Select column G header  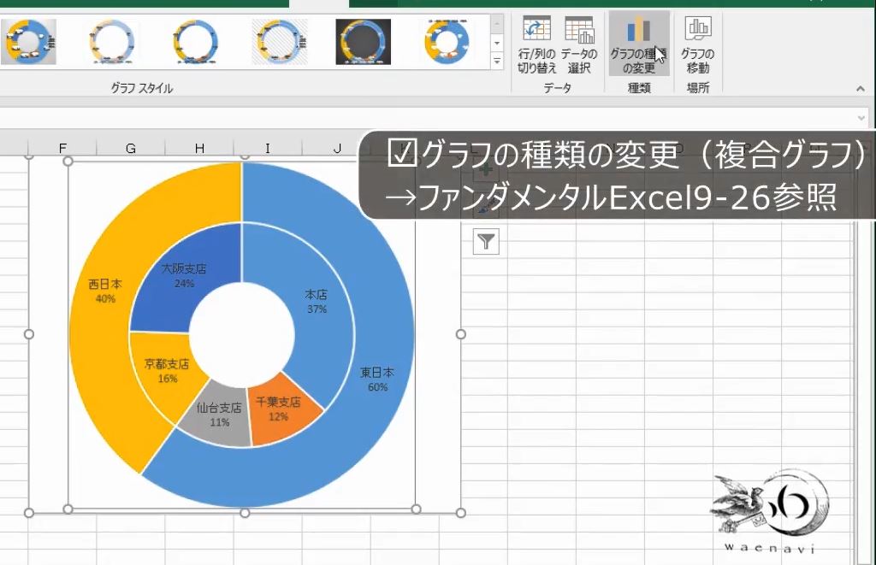coord(131,148)
